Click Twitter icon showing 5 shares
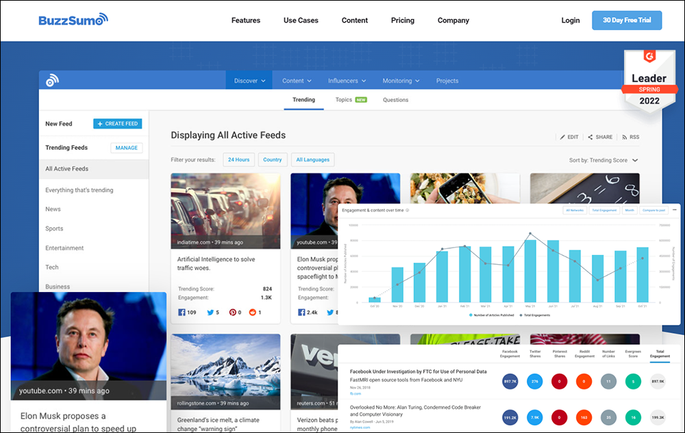This screenshot has width=685, height=433. coord(210,312)
